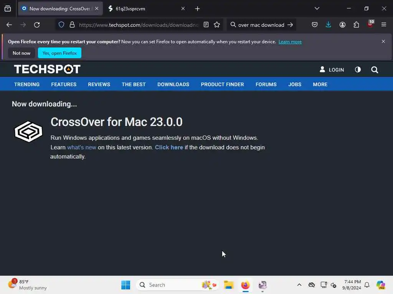Open the what's new link

pos(82,147)
